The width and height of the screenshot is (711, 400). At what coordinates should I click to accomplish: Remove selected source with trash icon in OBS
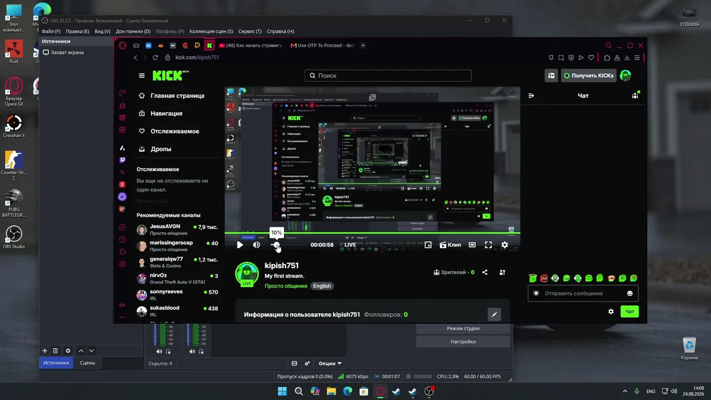tap(56, 351)
